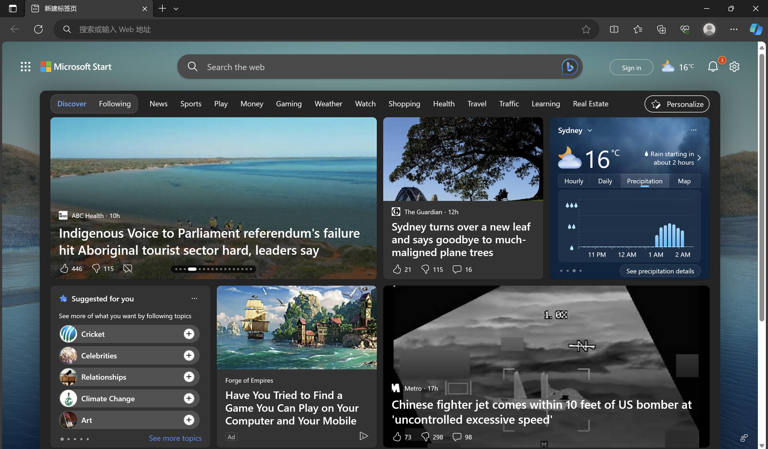Open Copilot in the browser toolbar

coord(755,29)
